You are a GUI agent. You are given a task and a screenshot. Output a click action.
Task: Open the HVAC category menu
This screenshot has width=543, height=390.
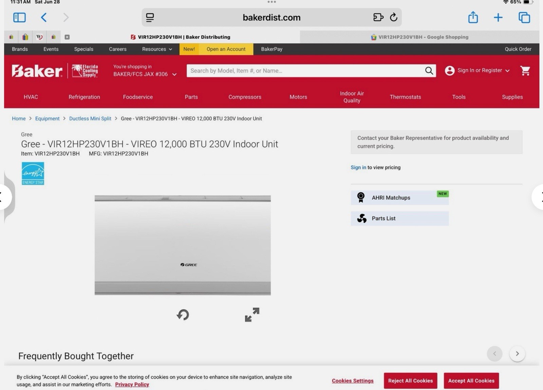pyautogui.click(x=31, y=97)
